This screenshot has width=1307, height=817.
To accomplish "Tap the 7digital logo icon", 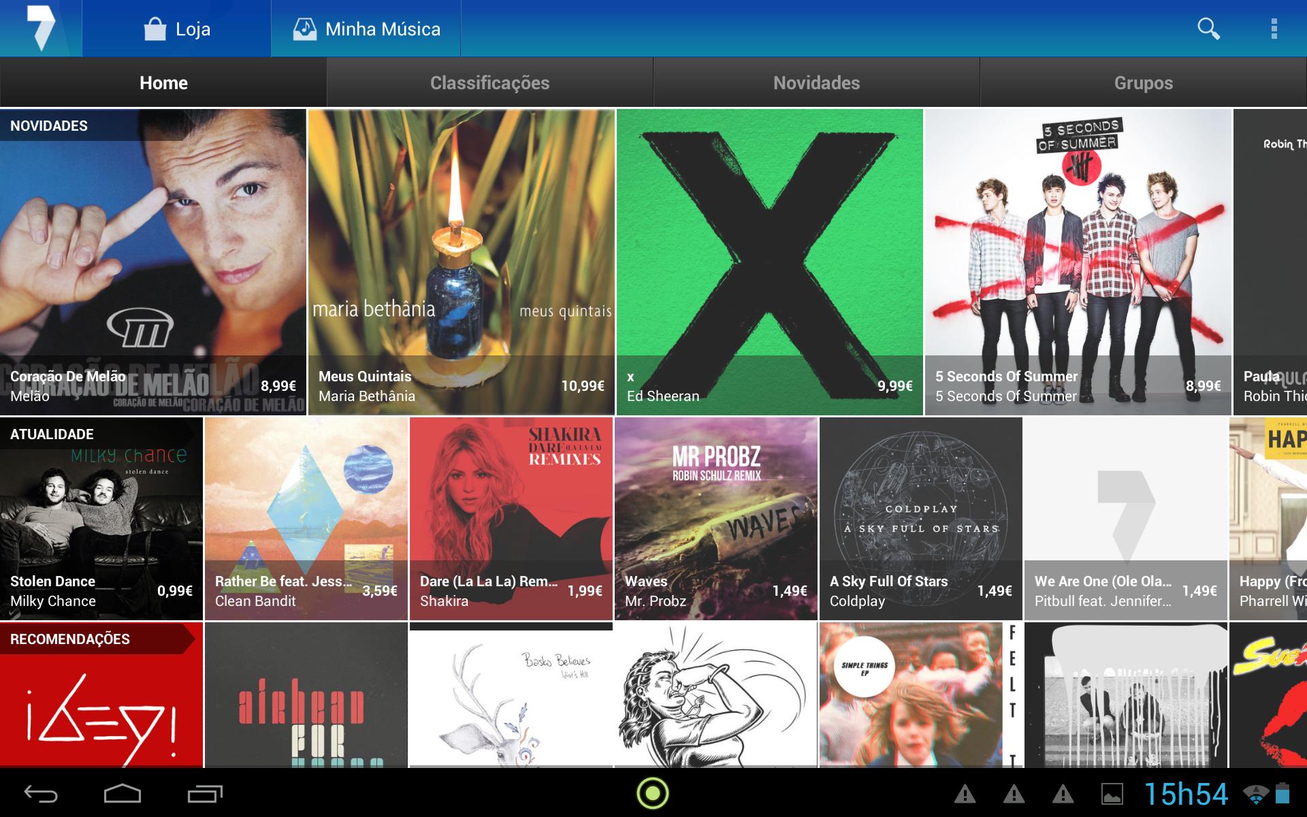I will 41,28.
